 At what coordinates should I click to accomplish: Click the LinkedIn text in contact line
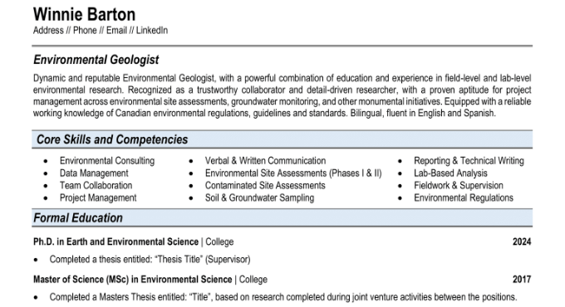[x=152, y=30]
